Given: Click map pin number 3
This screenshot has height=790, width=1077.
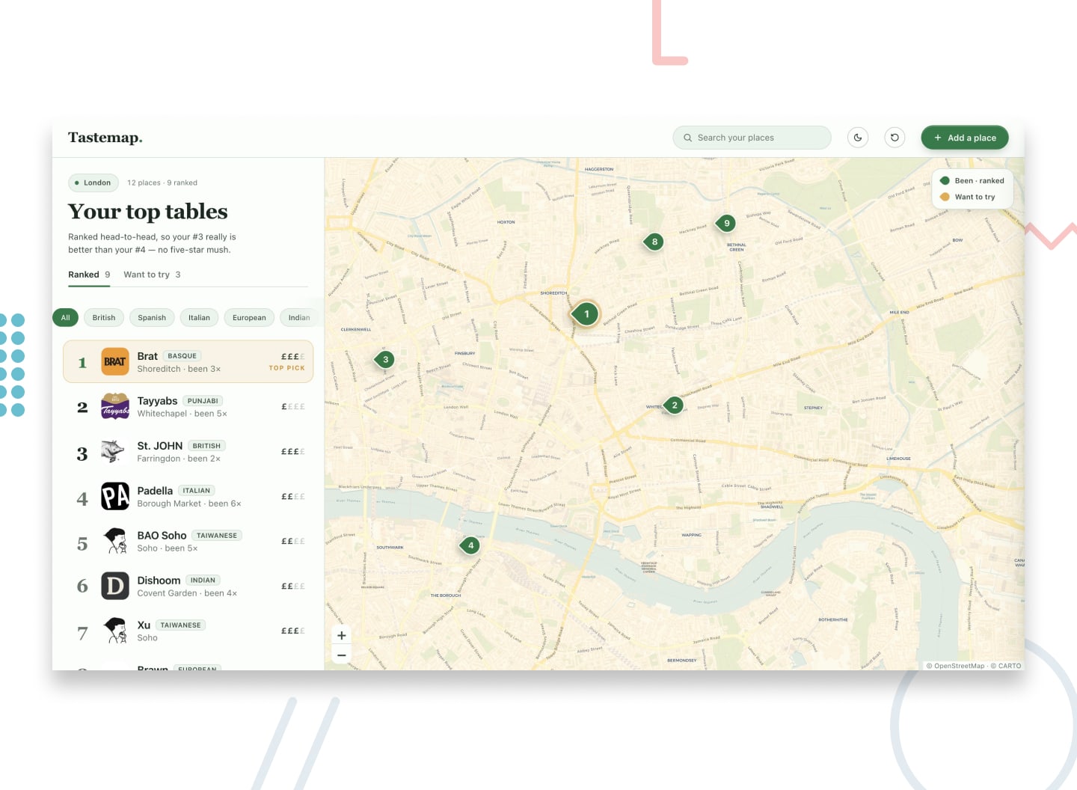Looking at the screenshot, I should click(385, 360).
